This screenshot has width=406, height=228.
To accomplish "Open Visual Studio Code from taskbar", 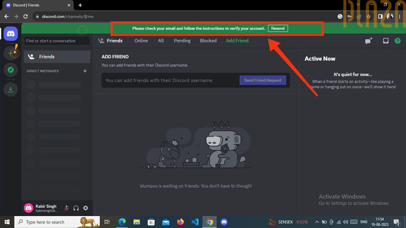I will 195,222.
